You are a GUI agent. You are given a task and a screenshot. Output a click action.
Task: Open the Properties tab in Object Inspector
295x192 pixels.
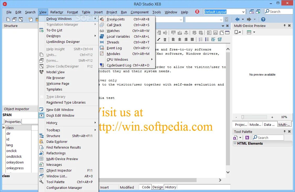click(x=13, y=122)
